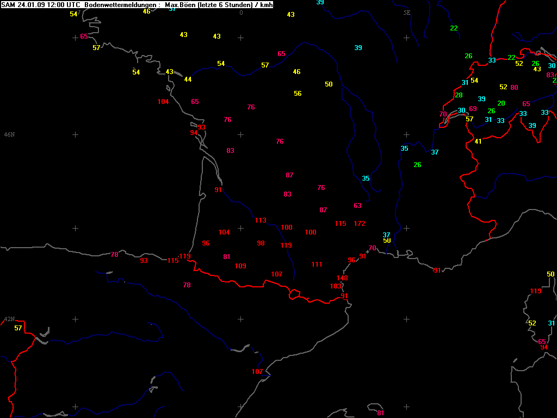The height and width of the screenshot is (418, 557).
Task: Click the green 28 gust reading
Action: [x=459, y=95]
